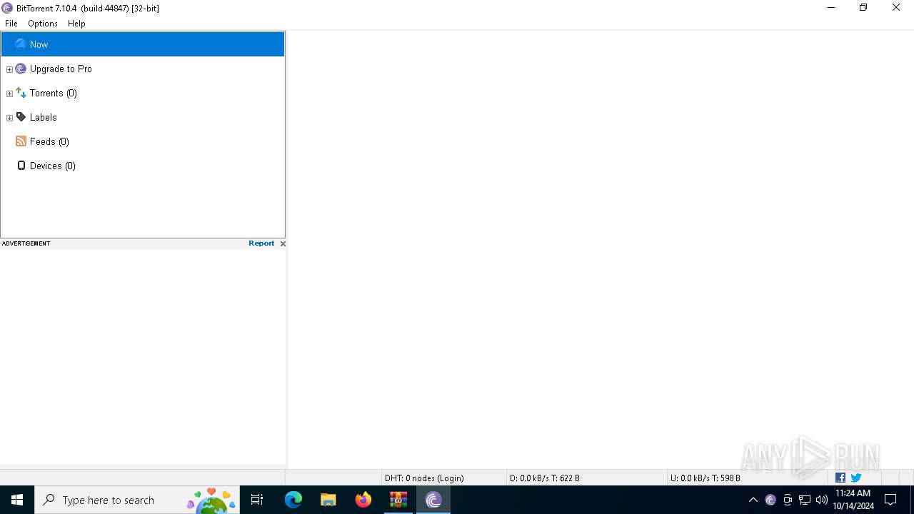Open the Options menu

[43, 24]
